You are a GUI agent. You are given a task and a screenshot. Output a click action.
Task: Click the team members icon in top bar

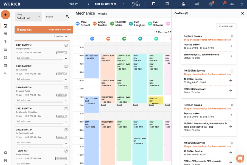coord(233,4)
